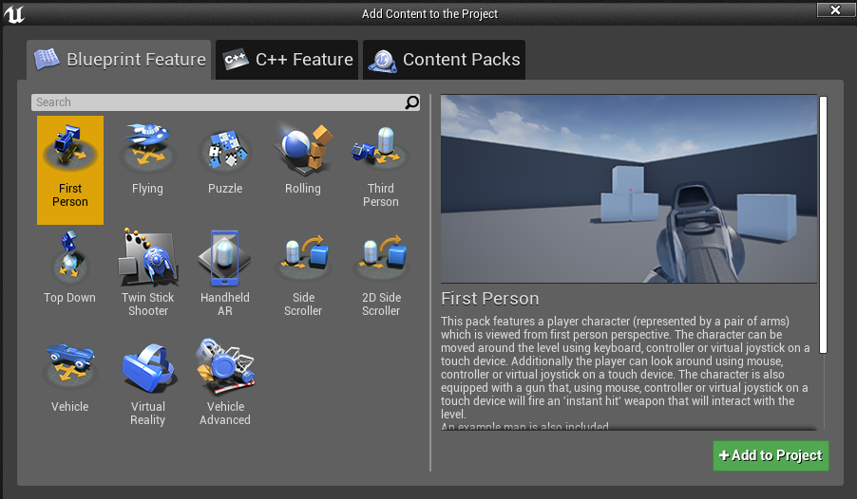The height and width of the screenshot is (499, 857).
Task: Click the Add to Project button
Action: (771, 456)
